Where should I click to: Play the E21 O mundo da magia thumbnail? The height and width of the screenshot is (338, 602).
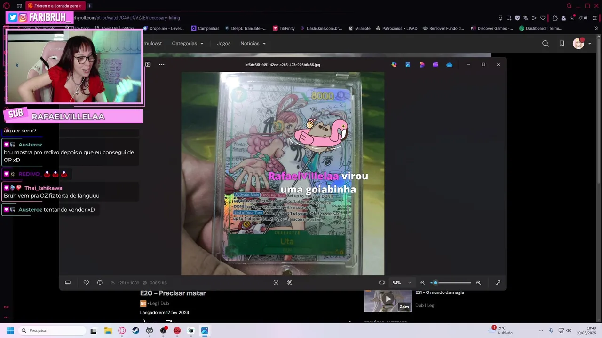click(388, 301)
